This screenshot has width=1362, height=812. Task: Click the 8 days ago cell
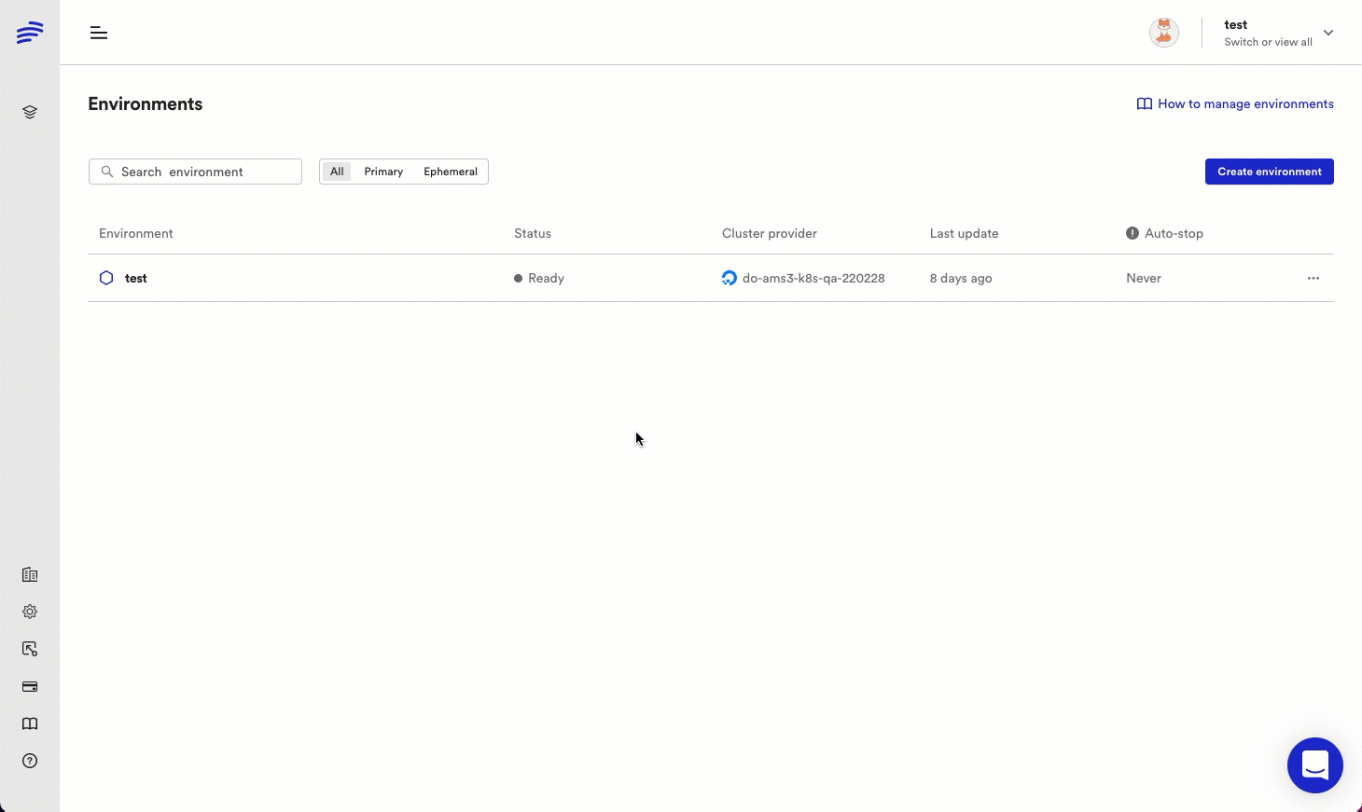(x=961, y=278)
